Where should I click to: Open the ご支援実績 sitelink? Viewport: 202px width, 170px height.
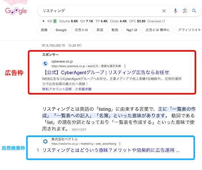(83, 89)
